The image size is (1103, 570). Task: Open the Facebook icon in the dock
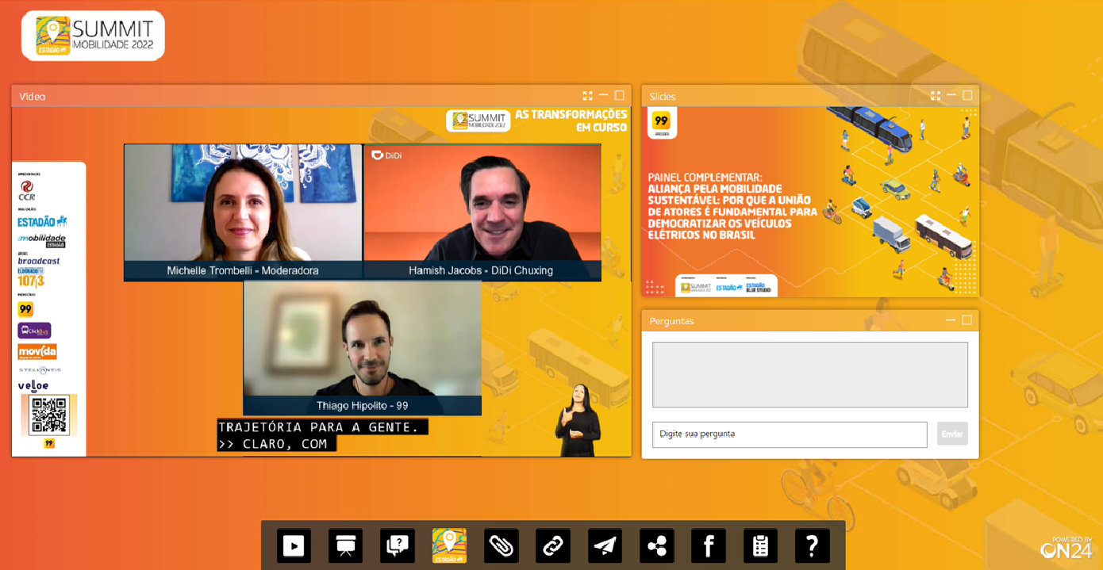[709, 545]
